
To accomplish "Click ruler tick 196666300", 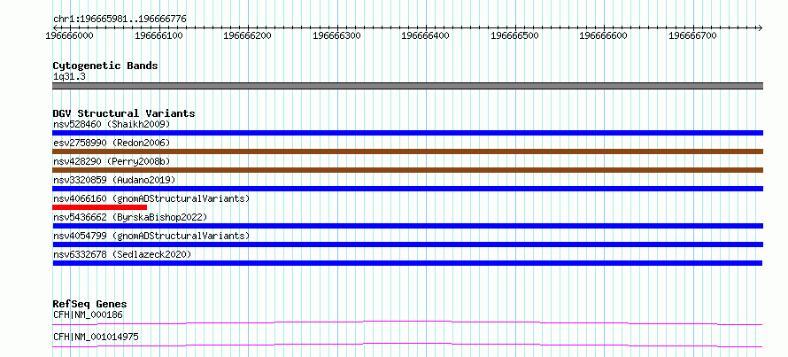I will pyautogui.click(x=336, y=36).
